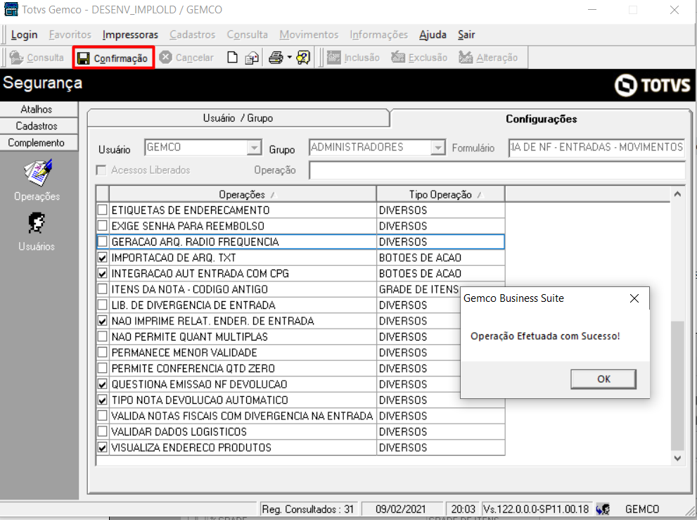697x520 pixels.
Task: Click the document copy toolbar icon
Action: [252, 58]
